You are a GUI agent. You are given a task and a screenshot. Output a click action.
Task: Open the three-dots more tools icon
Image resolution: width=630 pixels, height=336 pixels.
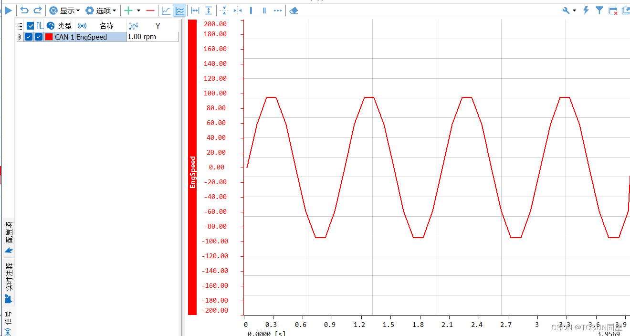point(278,10)
